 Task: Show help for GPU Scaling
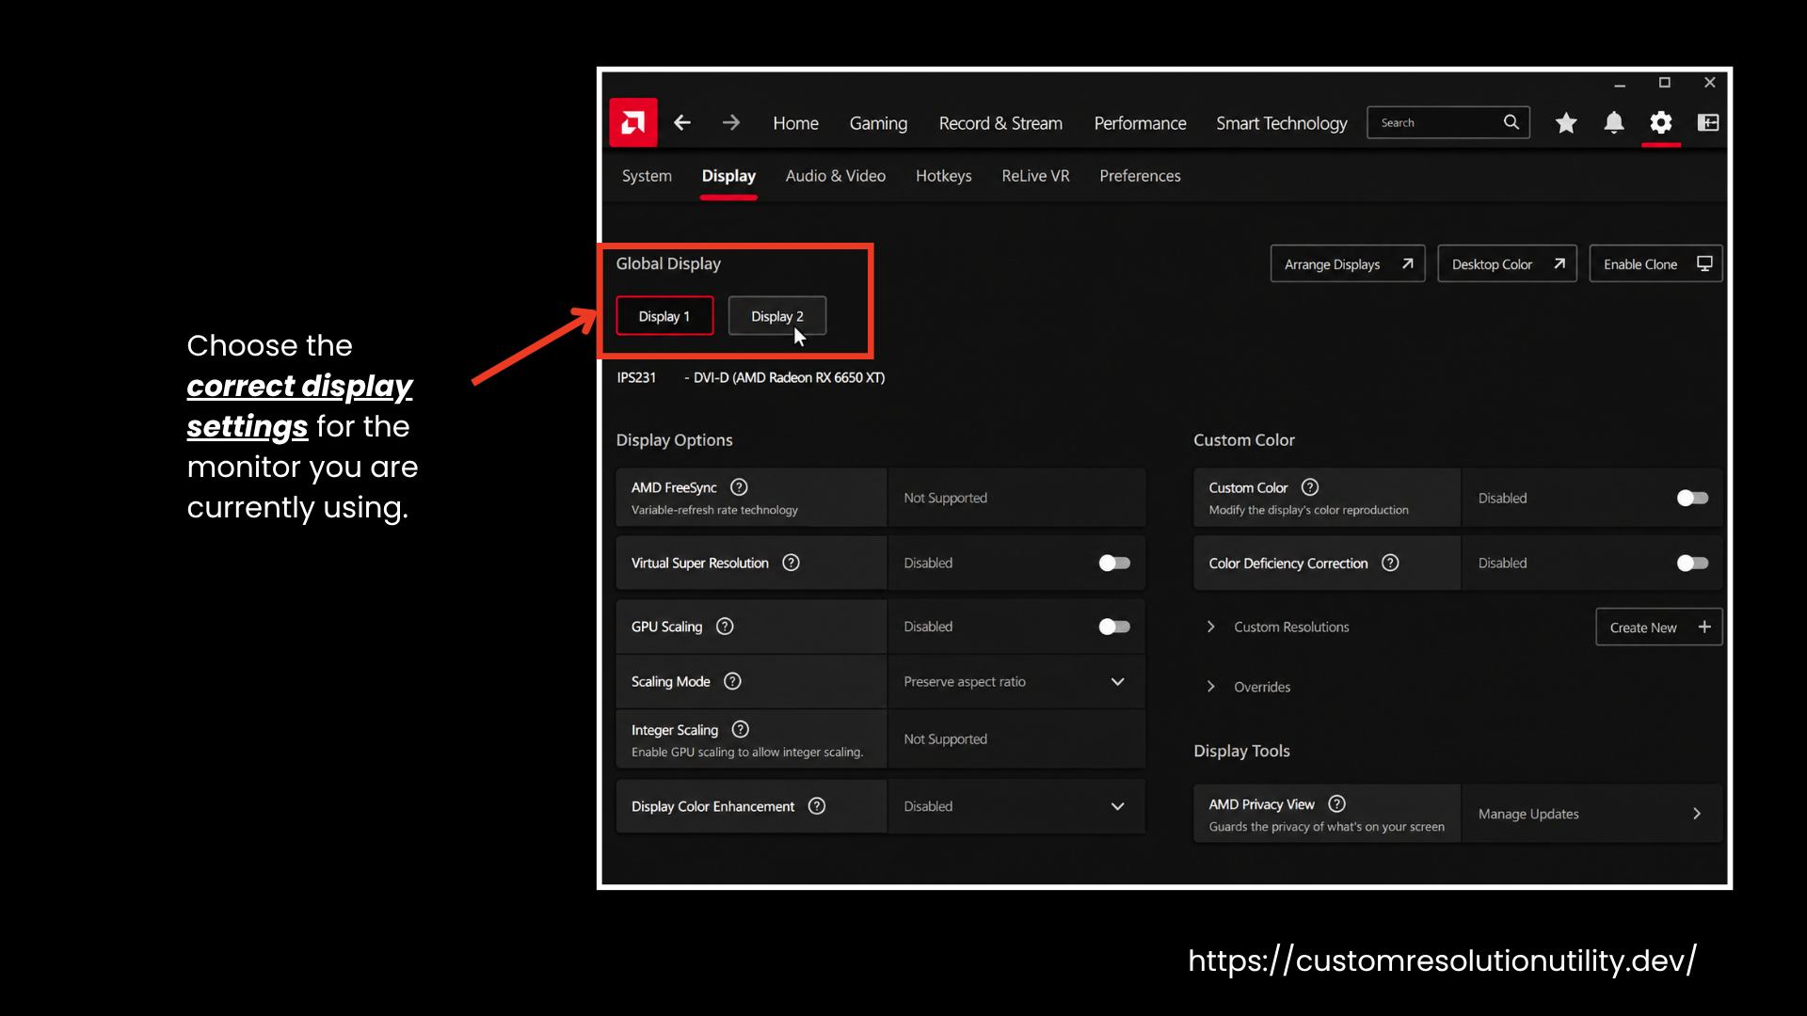pos(725,627)
